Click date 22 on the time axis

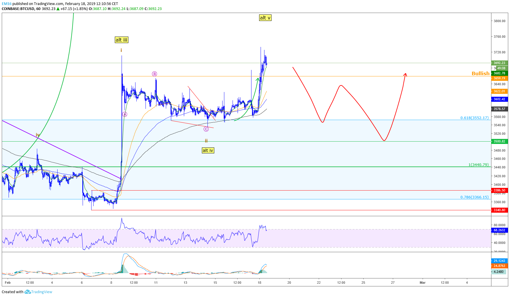coord(319,283)
